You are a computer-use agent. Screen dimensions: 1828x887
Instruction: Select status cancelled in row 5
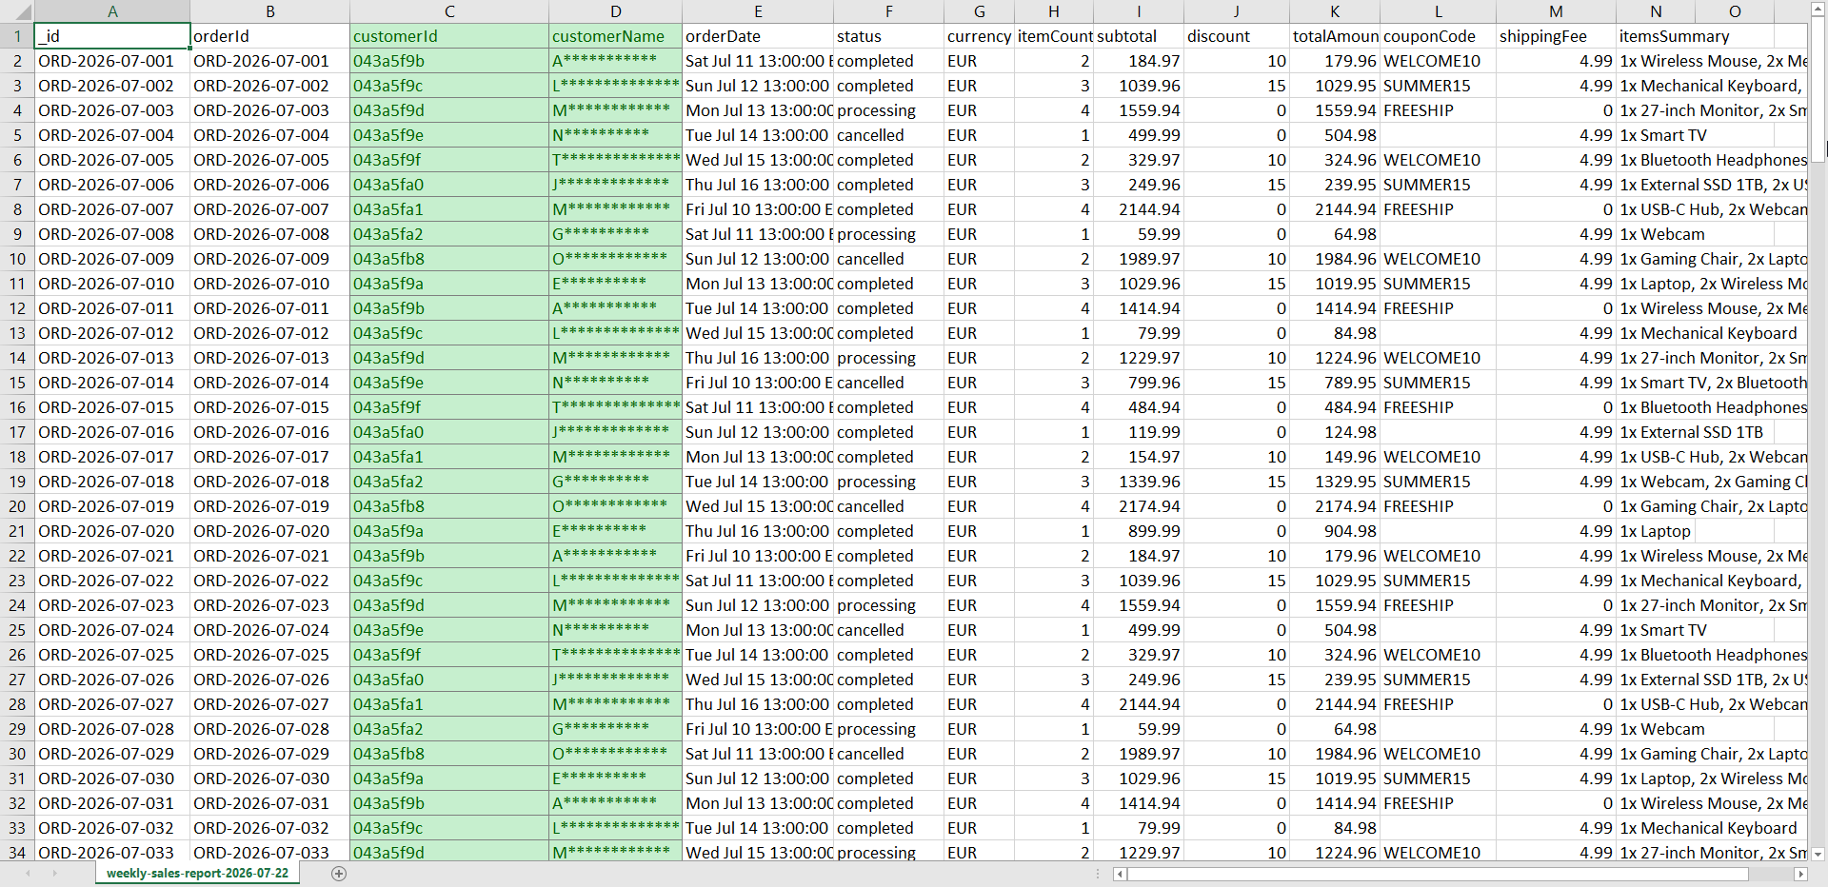coord(888,135)
